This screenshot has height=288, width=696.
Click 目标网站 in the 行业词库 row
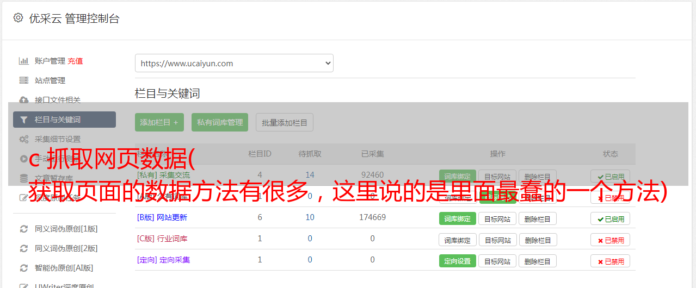tap(497, 240)
